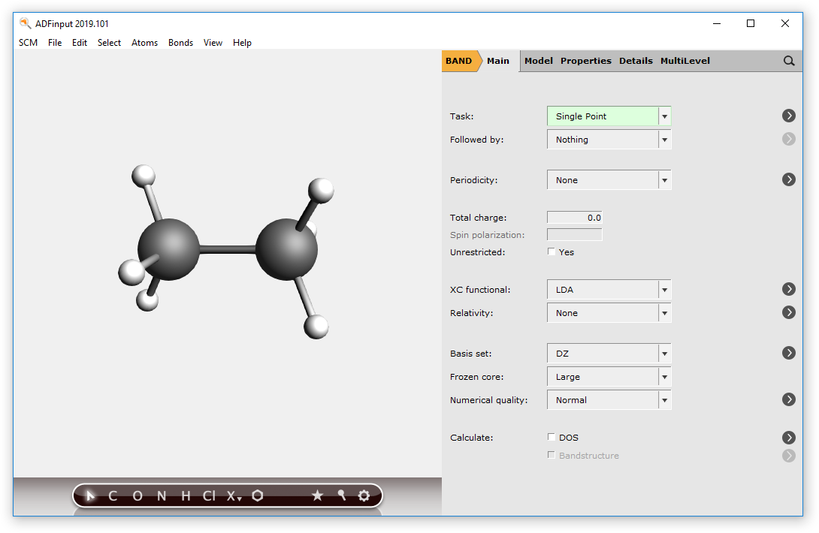Viewport: 819px width, 533px height.
Task: Open the Atoms menu
Action: [x=144, y=43]
